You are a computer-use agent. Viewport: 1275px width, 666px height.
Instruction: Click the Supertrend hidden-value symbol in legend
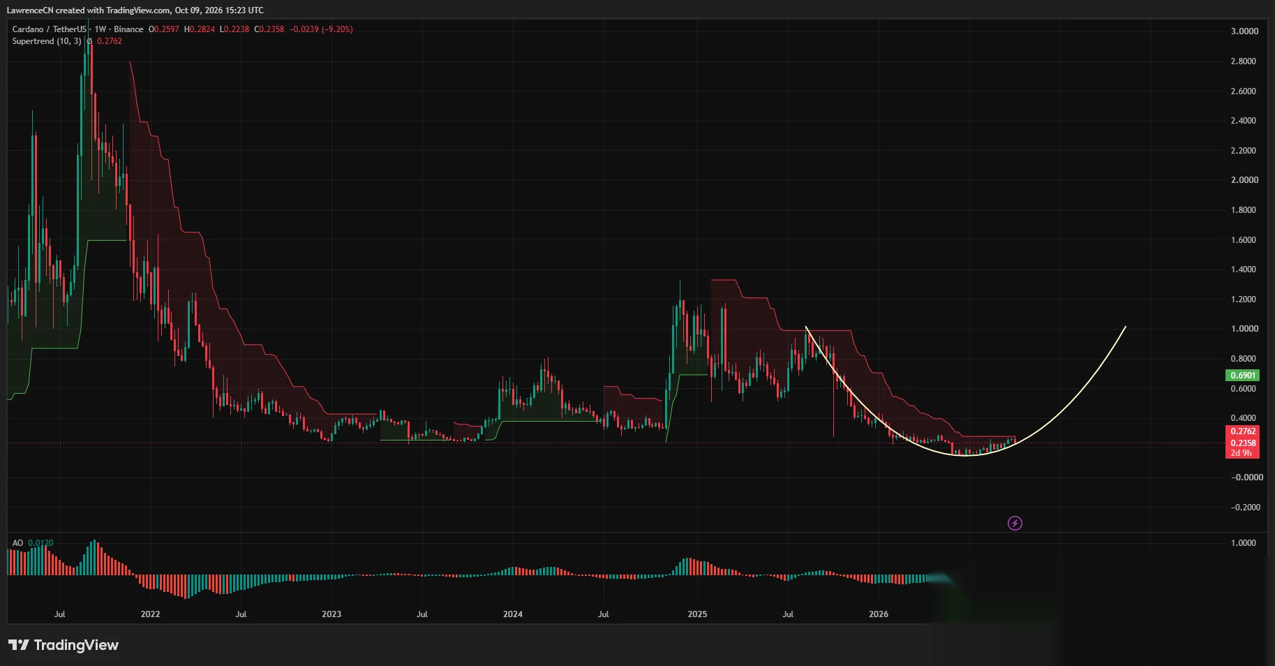89,41
